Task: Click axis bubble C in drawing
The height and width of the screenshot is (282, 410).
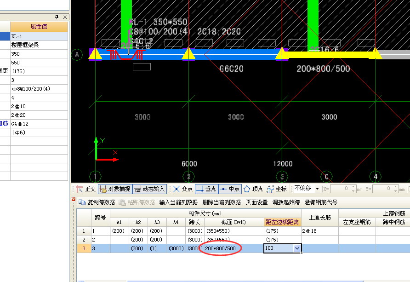Action: 327,177
